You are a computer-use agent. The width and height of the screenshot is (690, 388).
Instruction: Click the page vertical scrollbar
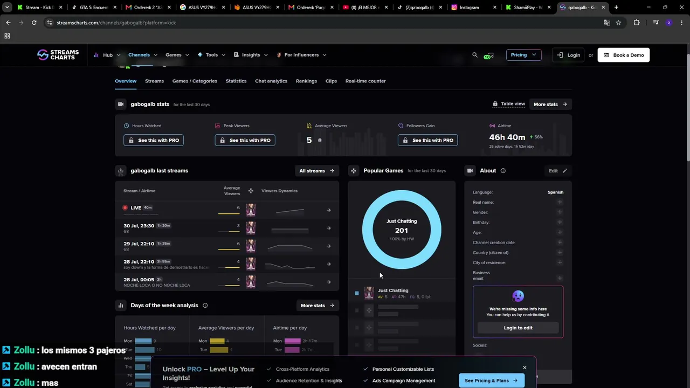688,108
